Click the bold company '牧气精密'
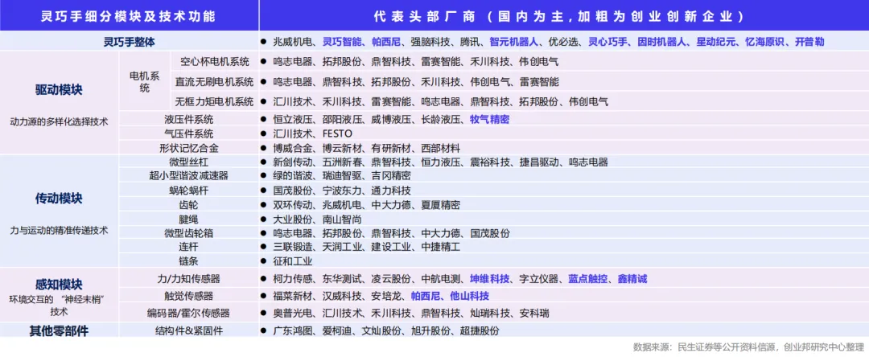The height and width of the screenshot is (357, 869). (489, 119)
